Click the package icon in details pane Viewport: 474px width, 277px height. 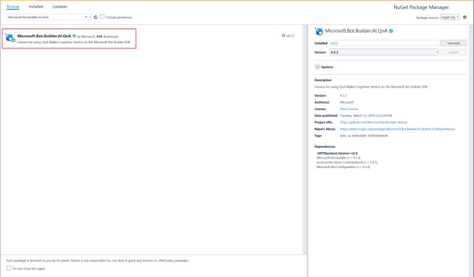(319, 31)
